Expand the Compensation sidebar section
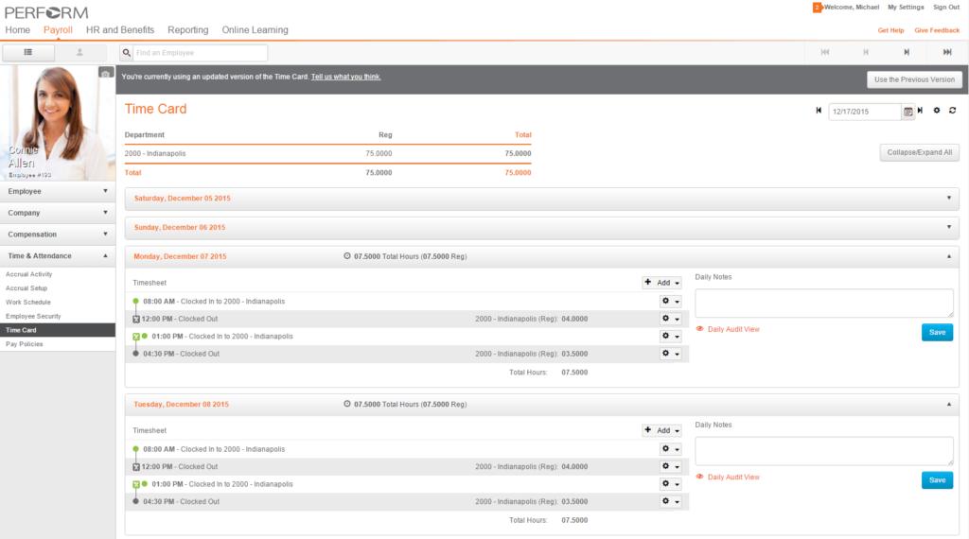The image size is (969, 539). coord(58,235)
